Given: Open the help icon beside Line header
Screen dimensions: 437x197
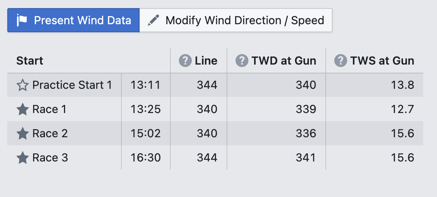Looking at the screenshot, I should click(x=185, y=61).
